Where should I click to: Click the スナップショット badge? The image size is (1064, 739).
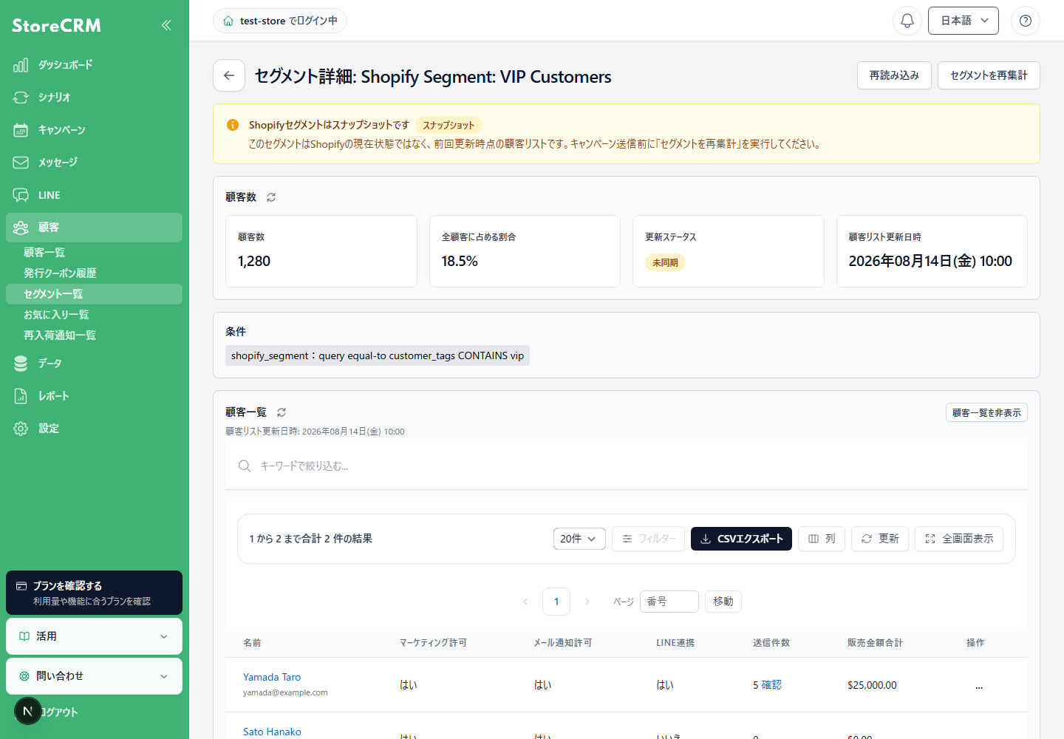pos(449,125)
